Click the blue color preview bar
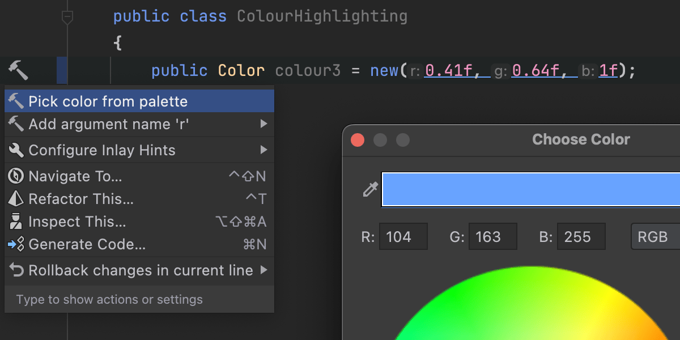This screenshot has width=680, height=340. (530, 189)
